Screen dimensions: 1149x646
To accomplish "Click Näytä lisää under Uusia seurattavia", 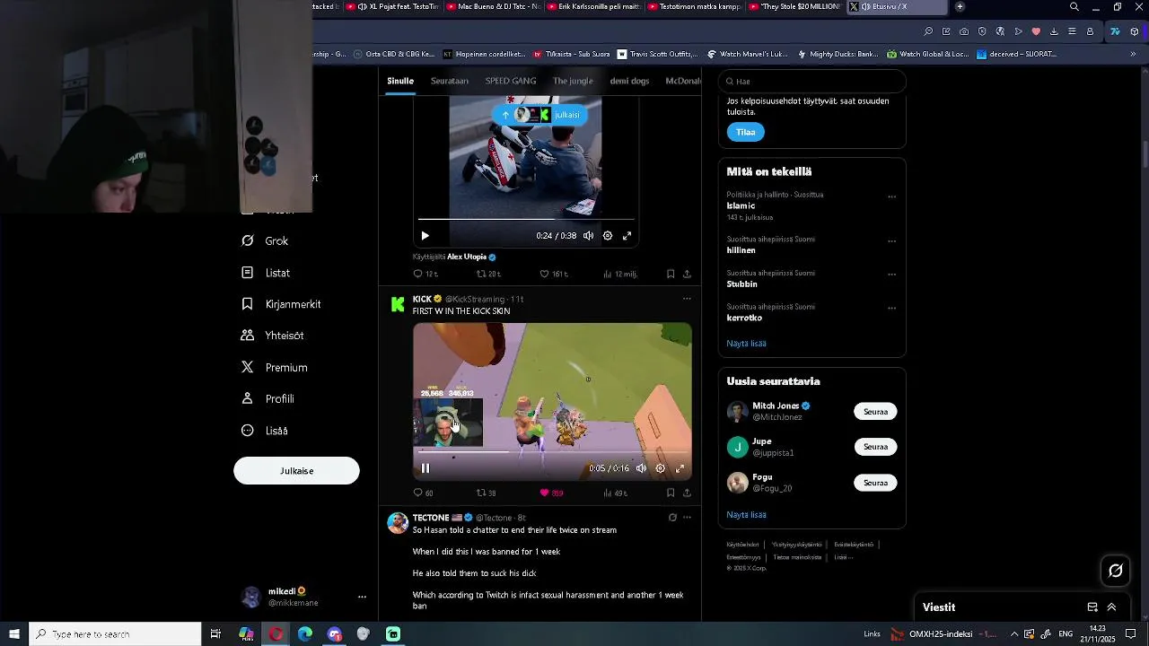I will [746, 515].
